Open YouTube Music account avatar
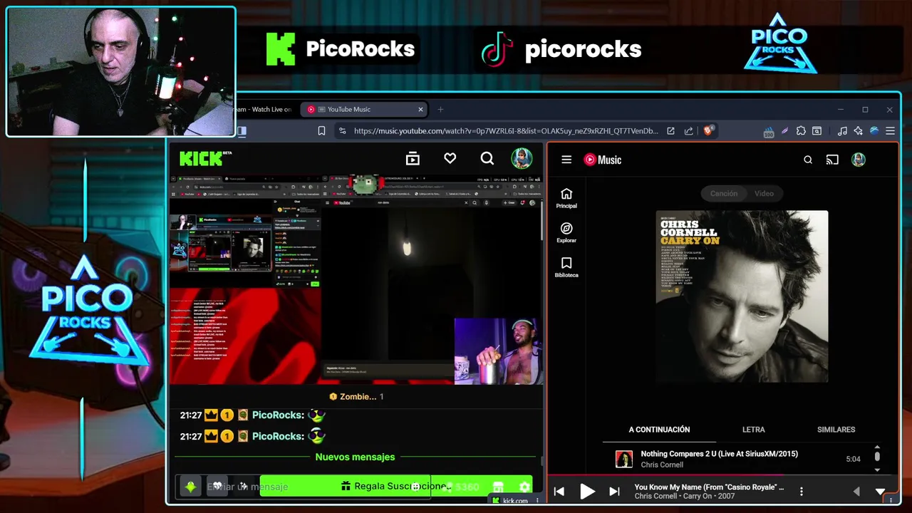 [x=859, y=160]
